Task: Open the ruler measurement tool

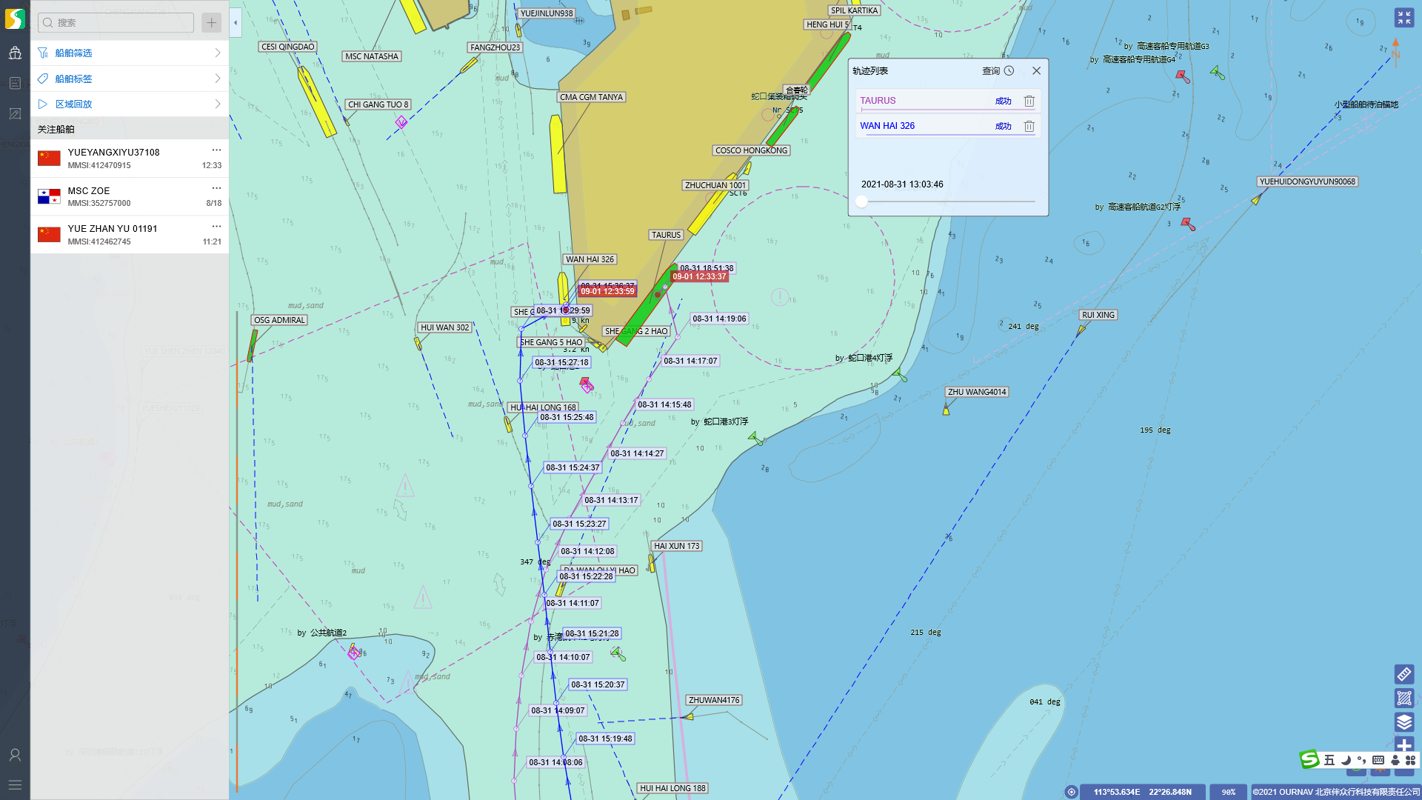Action: 1403,674
